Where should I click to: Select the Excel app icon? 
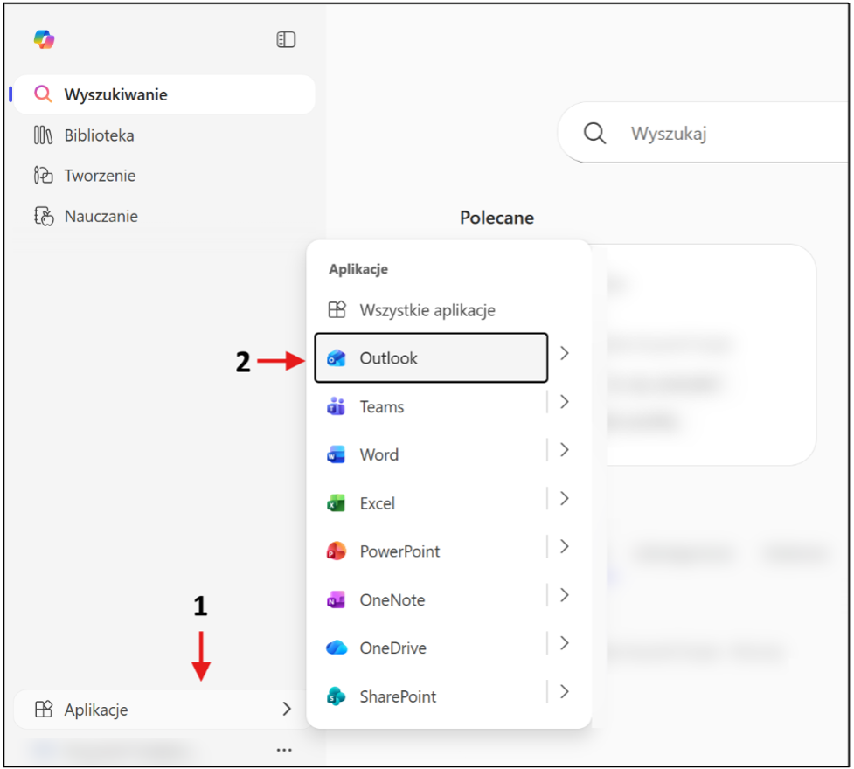pos(336,503)
